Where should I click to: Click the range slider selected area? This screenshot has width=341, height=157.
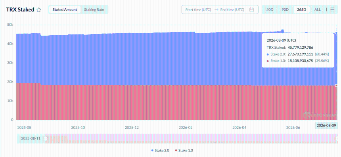[192, 138]
